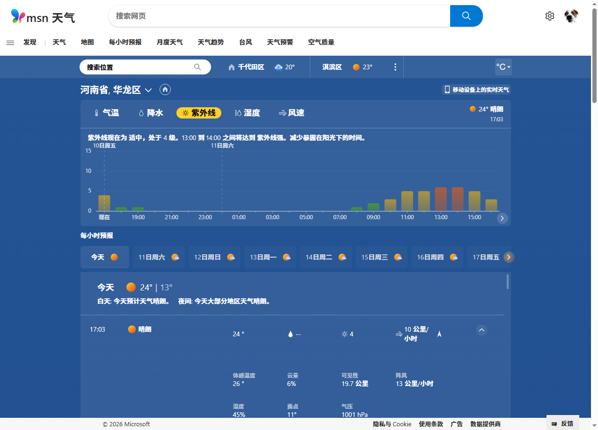Collapse the 17:03 hourly details row
This screenshot has width=598, height=430.
(481, 330)
